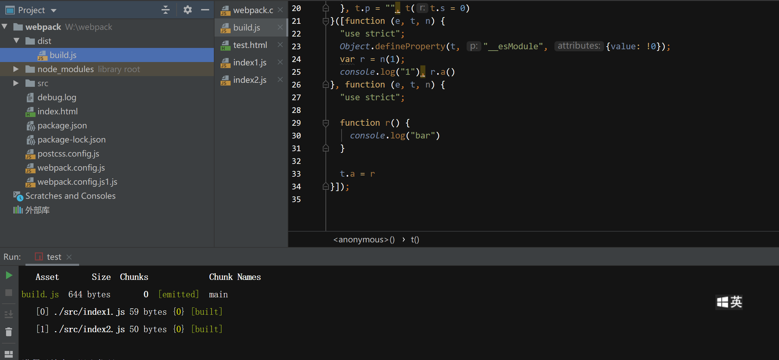Collapse the function r() code fold on line 29
Screen dimensions: 779x360
coord(325,123)
